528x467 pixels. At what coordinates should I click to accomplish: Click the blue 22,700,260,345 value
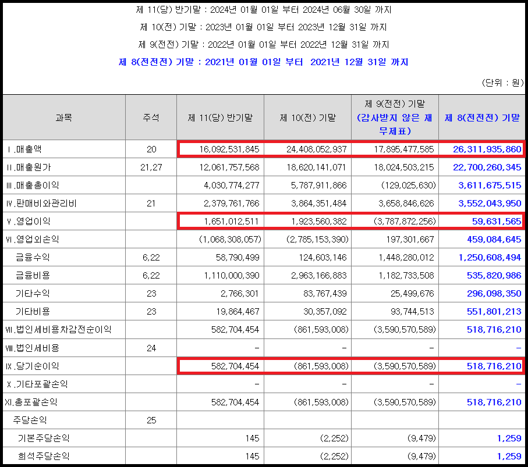tap(487, 167)
